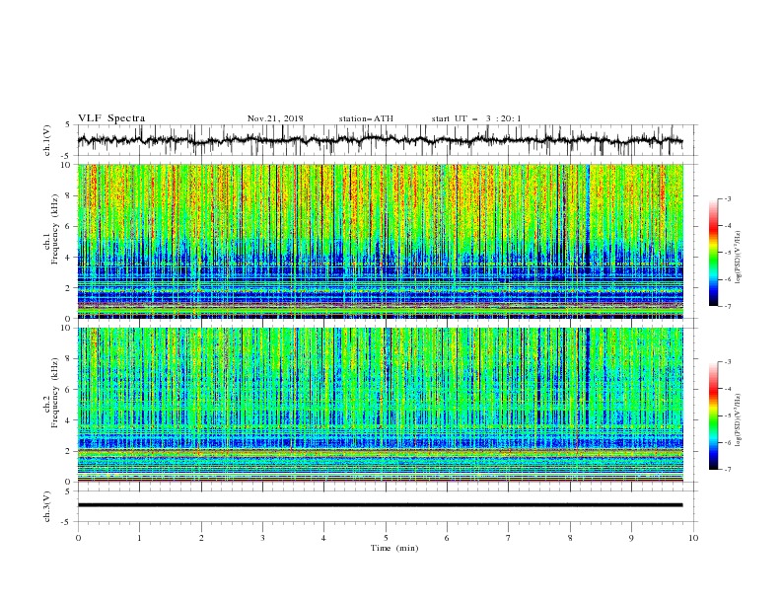Click time axis tick label "6"
781x604 pixels.
447,538
